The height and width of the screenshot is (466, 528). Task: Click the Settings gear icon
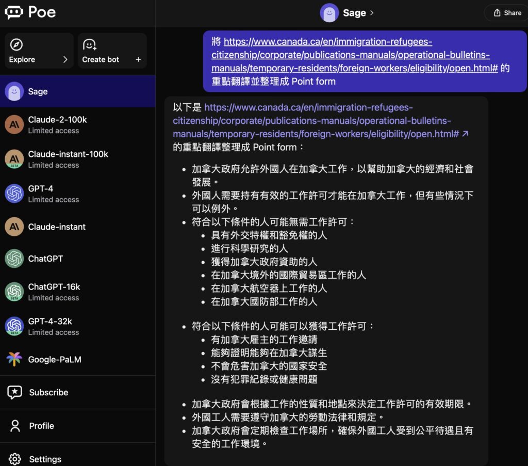14,459
